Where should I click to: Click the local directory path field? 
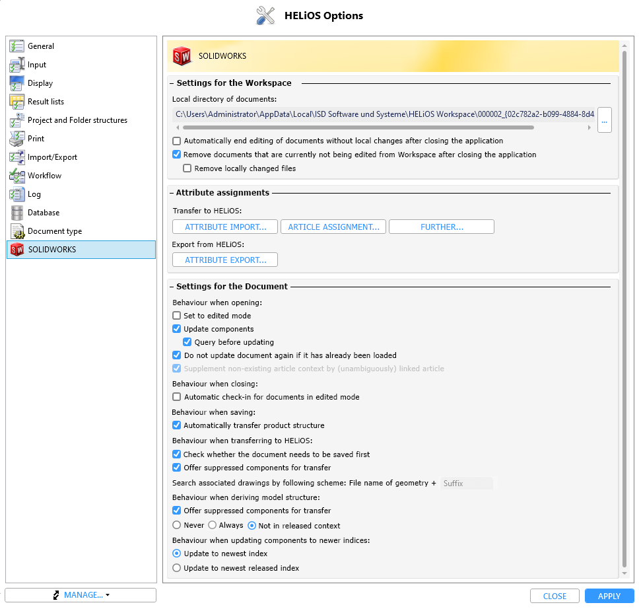click(x=384, y=115)
